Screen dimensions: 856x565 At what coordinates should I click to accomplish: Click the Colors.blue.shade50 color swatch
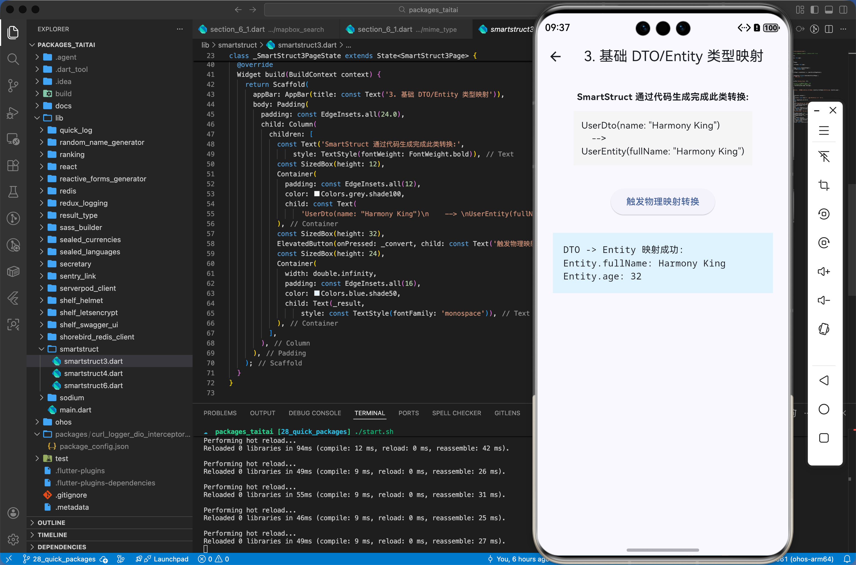point(317,293)
